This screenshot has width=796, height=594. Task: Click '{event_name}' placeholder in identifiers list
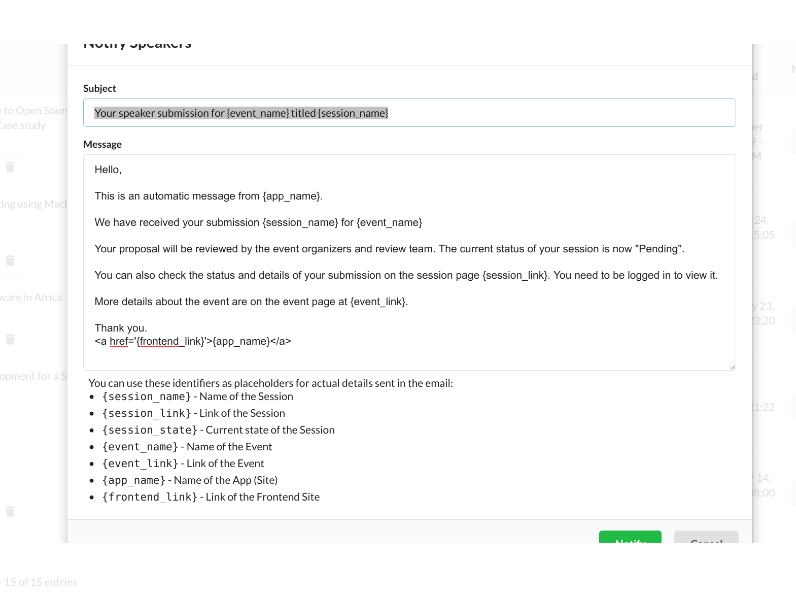(140, 447)
